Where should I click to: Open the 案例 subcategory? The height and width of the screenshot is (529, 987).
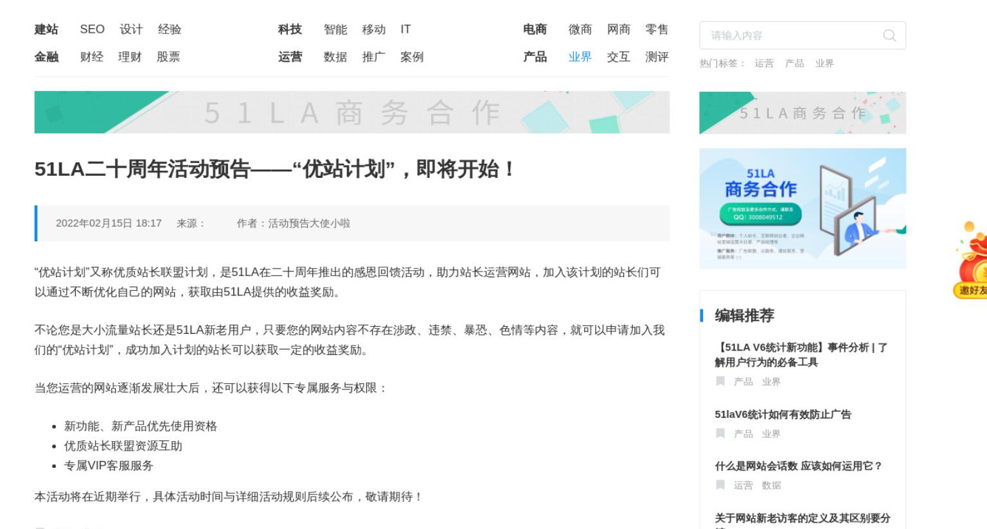click(412, 57)
